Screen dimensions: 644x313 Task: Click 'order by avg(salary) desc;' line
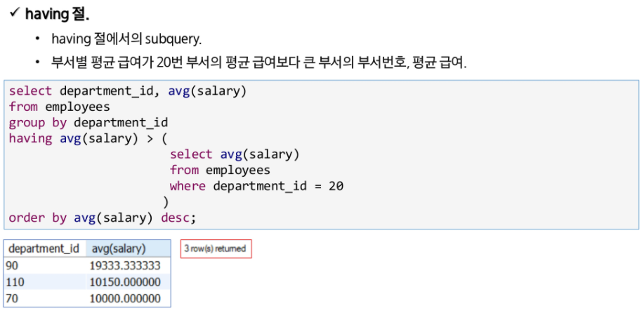[103, 218]
